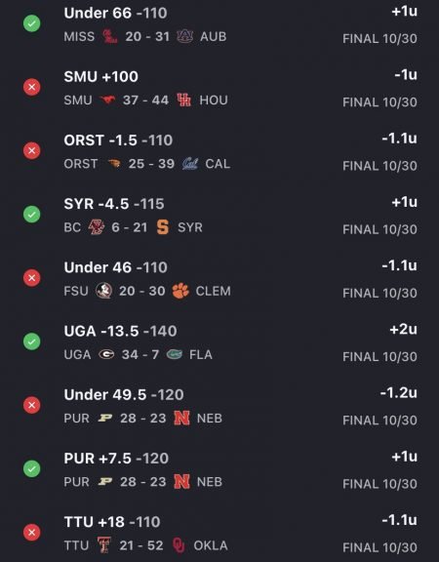The height and width of the screenshot is (562, 439).
Task: Click red loss mark for SMU +100
Action: 32,87
